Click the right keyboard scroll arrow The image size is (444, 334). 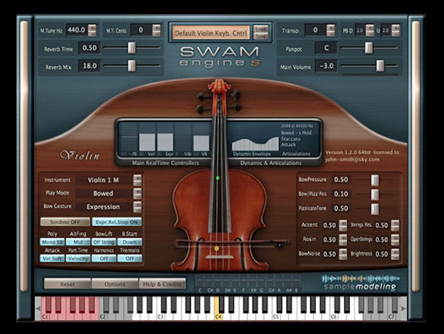(x=404, y=309)
